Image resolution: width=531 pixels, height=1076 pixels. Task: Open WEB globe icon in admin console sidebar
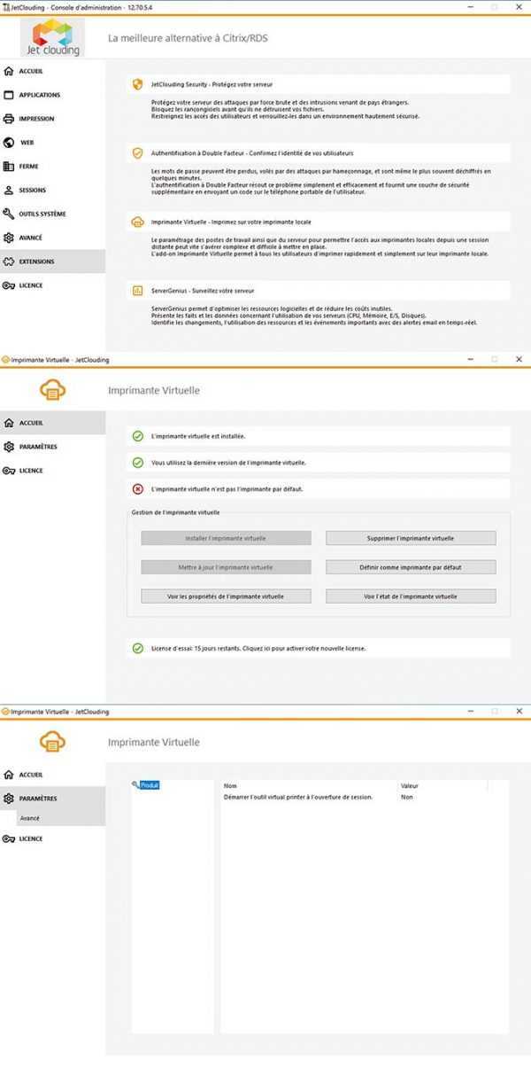[9, 143]
